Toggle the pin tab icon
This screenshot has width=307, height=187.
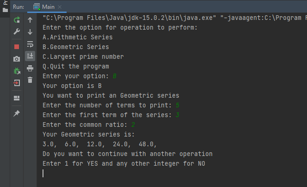coord(17,113)
